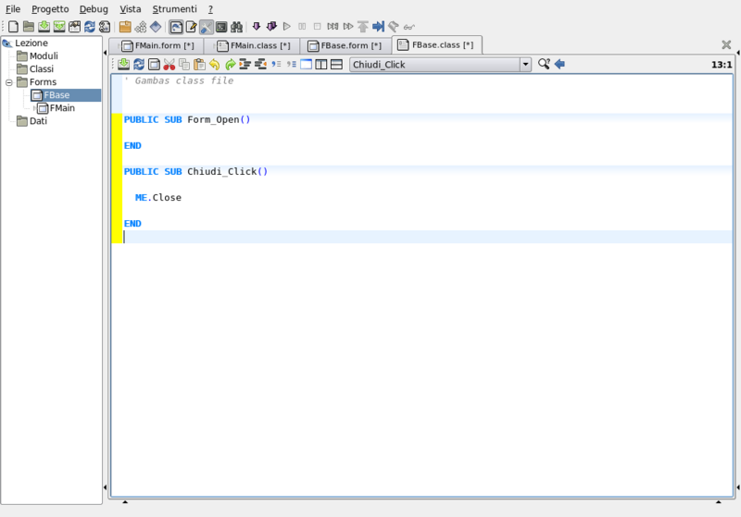741x517 pixels.
Task: Open a project using the folder icon
Action: click(29, 27)
